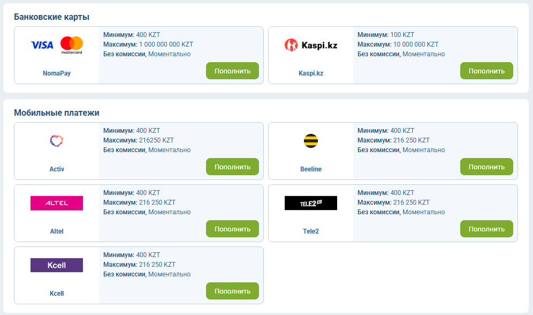Screen dimensions: 533x315
Task: Open the Kaspi.kz label link
Action: click(x=311, y=73)
